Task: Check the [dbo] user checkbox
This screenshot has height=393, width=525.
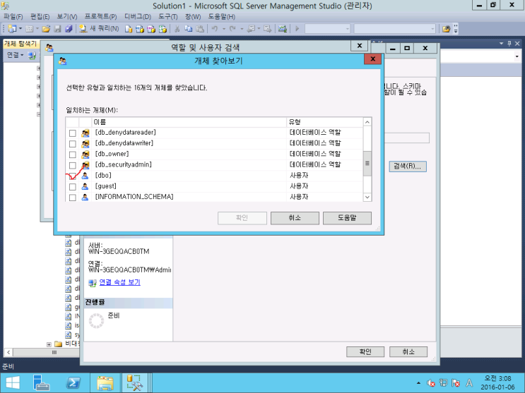Action: click(x=72, y=176)
